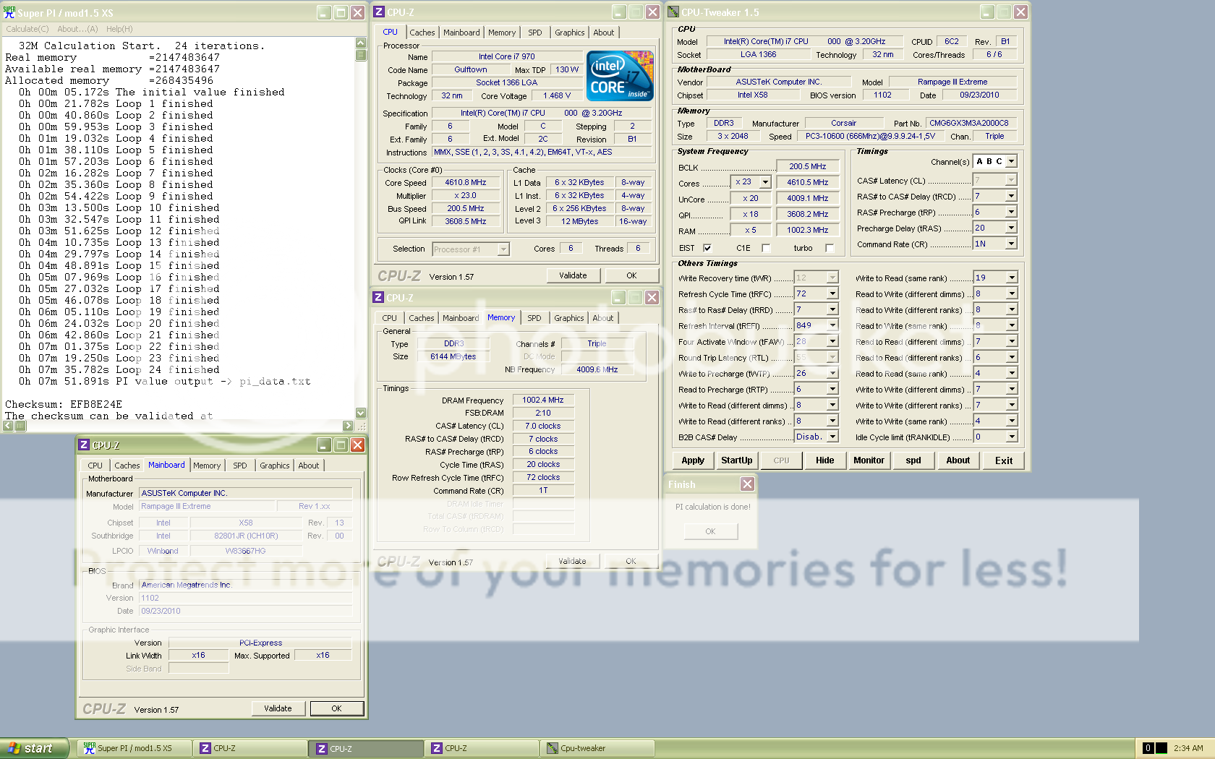
Task: Click the UnCore x 20 multiplier field
Action: pyautogui.click(x=751, y=198)
